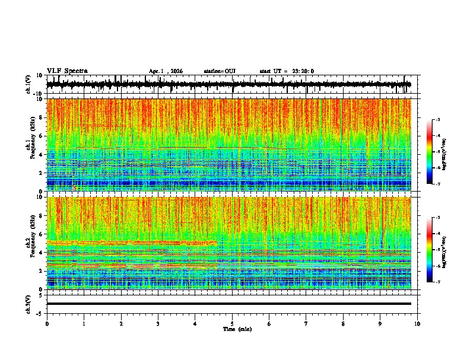470x363 pixels.
Task: Click the "-5" tick label on ch.3(V) axis
Action: tap(40, 314)
